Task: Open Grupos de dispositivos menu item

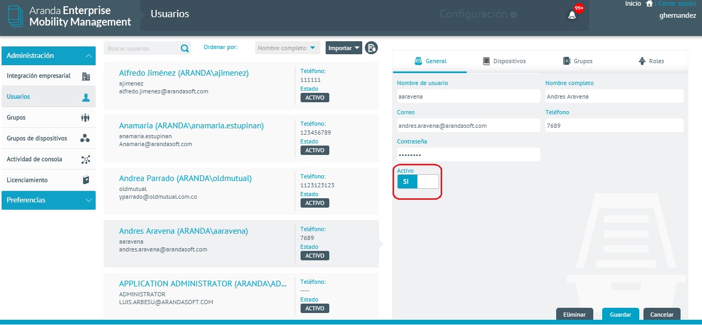Action: (x=49, y=138)
